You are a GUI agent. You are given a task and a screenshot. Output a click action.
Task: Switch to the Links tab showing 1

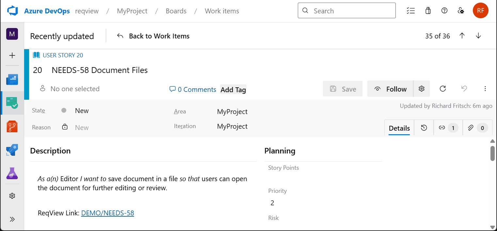448,128
